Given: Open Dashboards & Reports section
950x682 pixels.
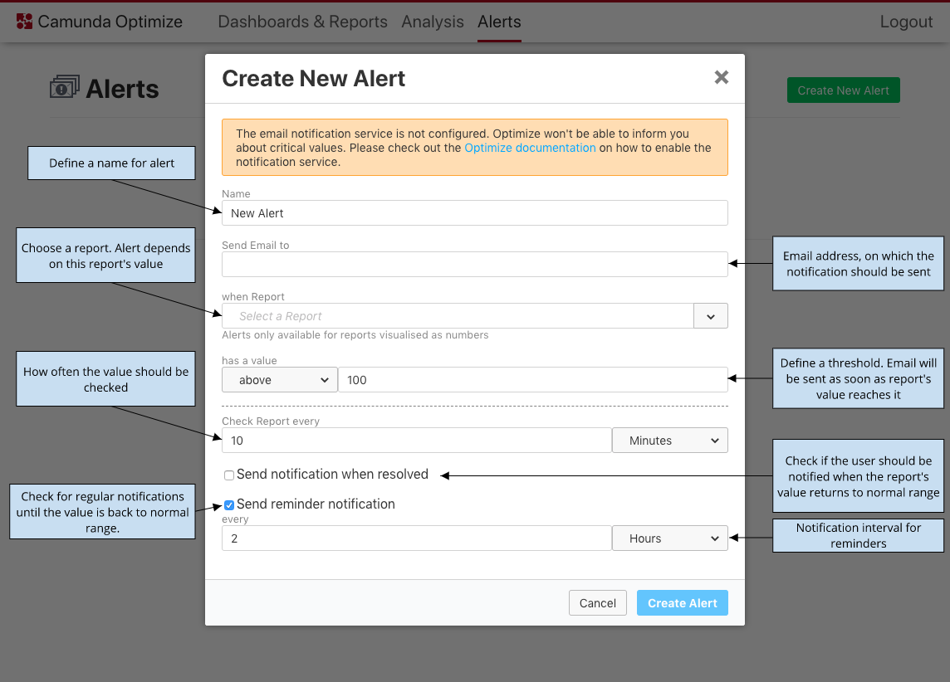Looking at the screenshot, I should tap(302, 22).
